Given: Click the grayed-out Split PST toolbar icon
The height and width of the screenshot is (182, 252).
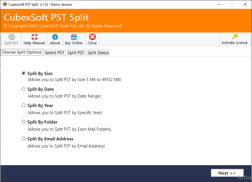Looking at the screenshot, I should (x=11, y=39).
